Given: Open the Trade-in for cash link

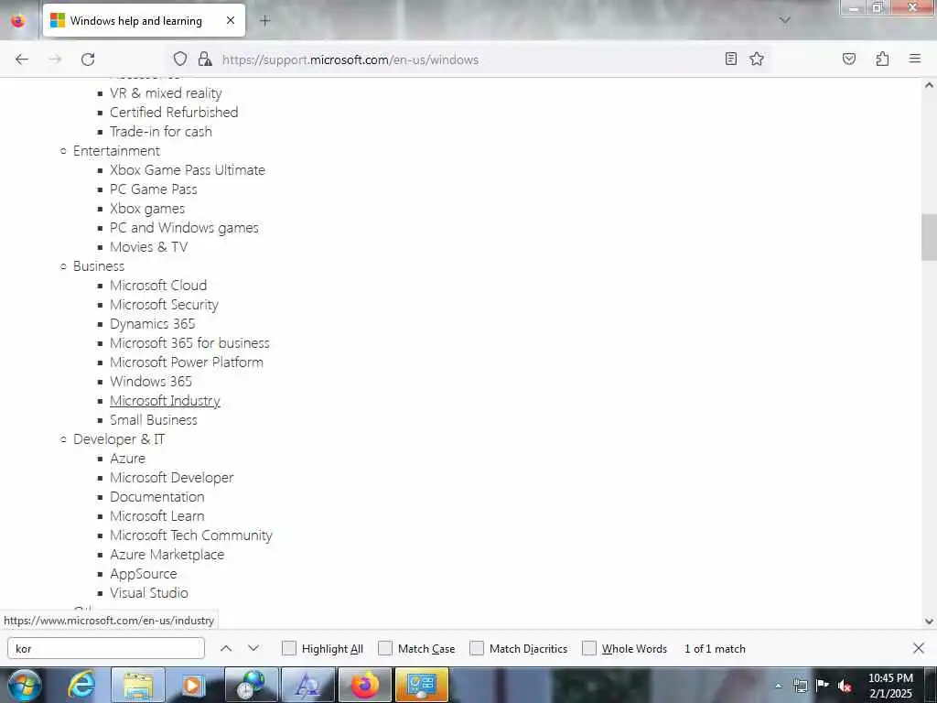Looking at the screenshot, I should tap(161, 132).
